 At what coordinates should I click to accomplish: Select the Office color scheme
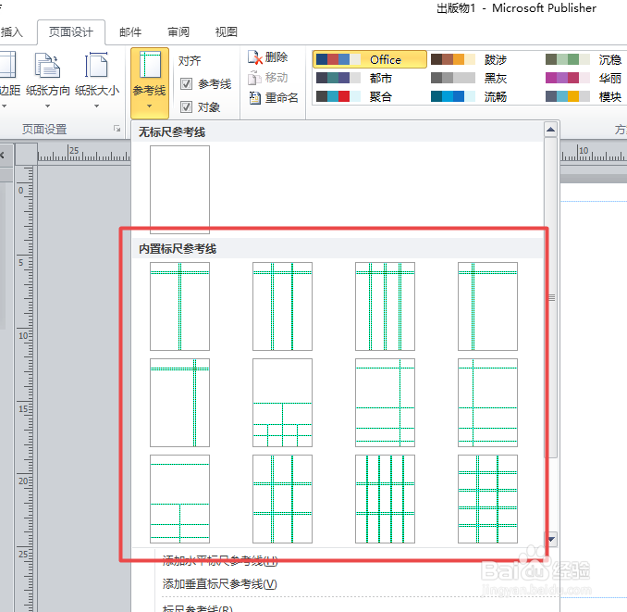coord(370,59)
